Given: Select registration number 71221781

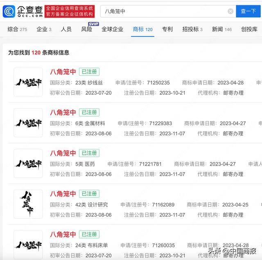Looking at the screenshot, I should [150, 164].
